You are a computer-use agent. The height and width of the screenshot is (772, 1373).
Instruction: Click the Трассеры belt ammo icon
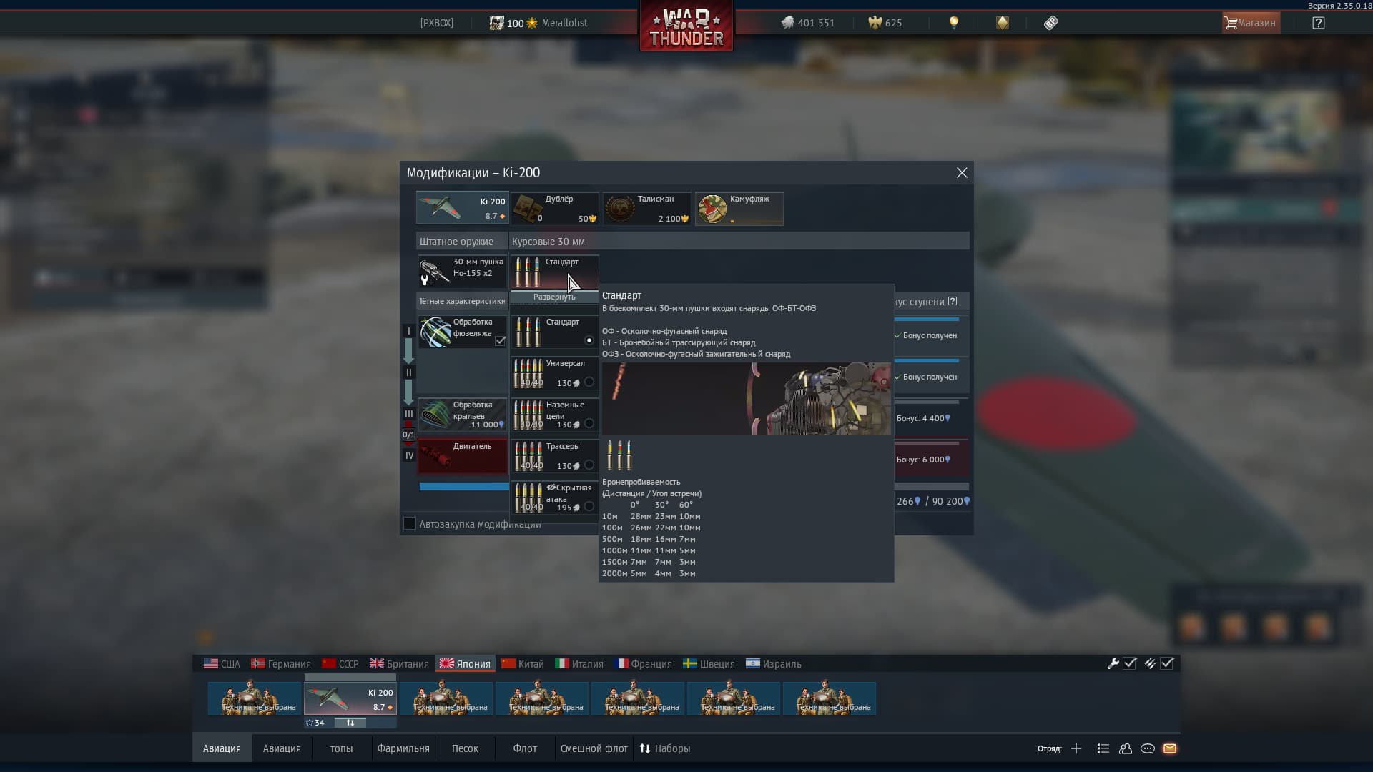[528, 456]
